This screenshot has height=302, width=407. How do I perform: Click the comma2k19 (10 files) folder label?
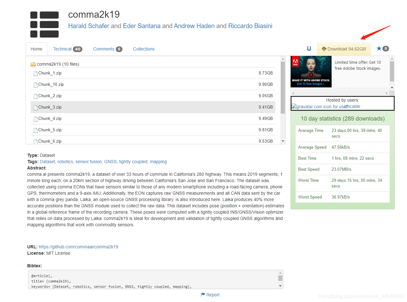58,64
